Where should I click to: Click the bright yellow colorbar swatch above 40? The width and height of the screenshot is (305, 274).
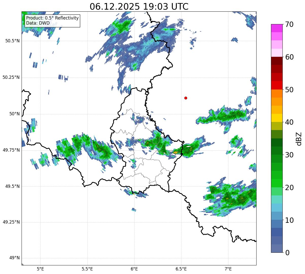(x=277, y=118)
